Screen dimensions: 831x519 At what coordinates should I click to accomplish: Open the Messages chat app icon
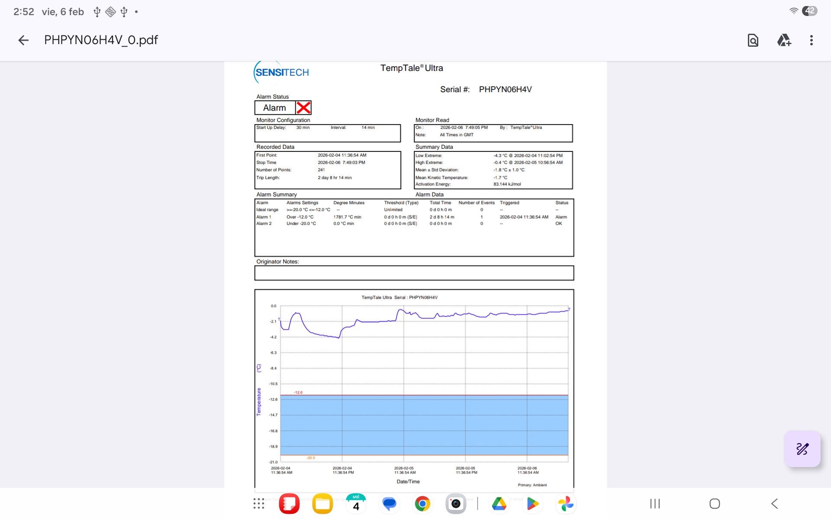click(389, 503)
